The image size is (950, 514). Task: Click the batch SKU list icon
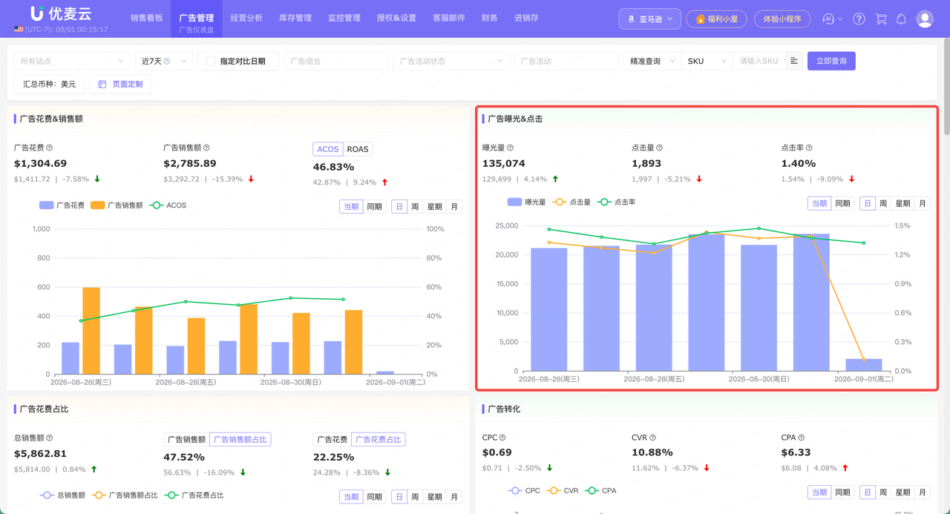tap(794, 61)
